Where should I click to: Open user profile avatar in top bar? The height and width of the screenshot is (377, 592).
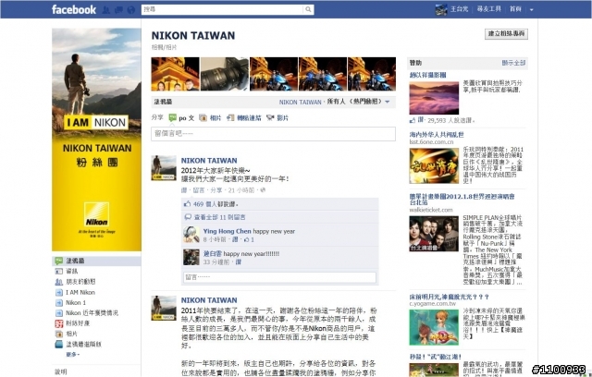[441, 9]
